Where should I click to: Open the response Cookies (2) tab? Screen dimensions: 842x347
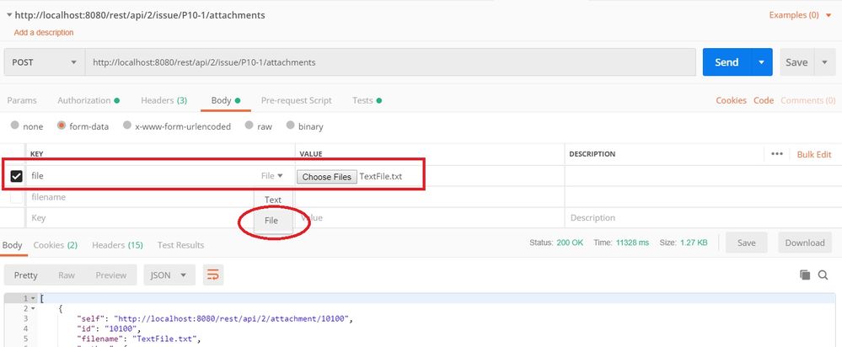tap(56, 245)
